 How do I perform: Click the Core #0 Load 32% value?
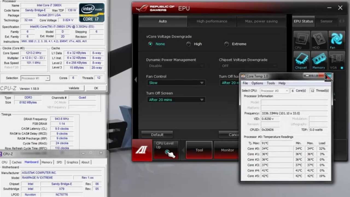[x=322, y=149]
